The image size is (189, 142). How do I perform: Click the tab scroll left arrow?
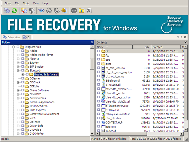[x=178, y=37]
